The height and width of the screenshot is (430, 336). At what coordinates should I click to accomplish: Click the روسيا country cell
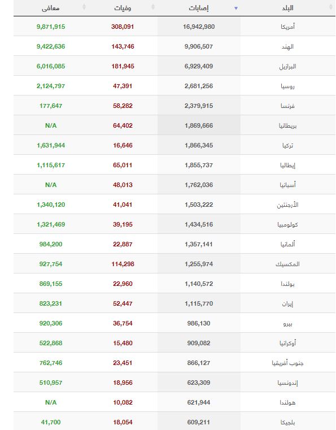[x=288, y=86]
